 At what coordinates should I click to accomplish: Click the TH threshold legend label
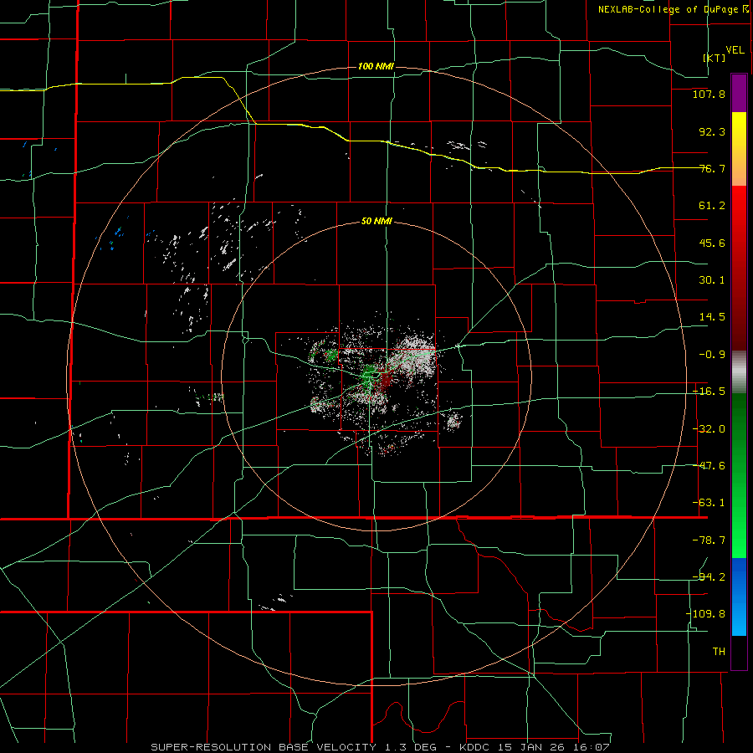[719, 651]
